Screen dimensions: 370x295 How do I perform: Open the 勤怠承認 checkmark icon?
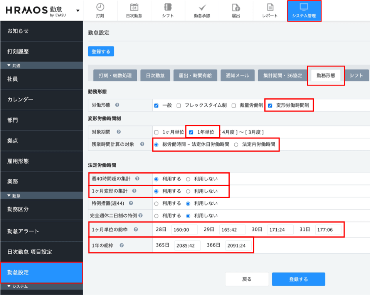(x=202, y=7)
